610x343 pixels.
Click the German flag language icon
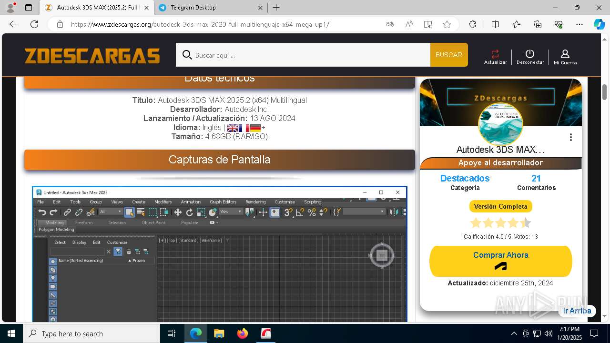coord(255,128)
